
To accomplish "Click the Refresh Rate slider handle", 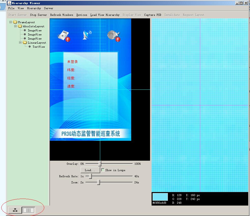I will point(90,176).
